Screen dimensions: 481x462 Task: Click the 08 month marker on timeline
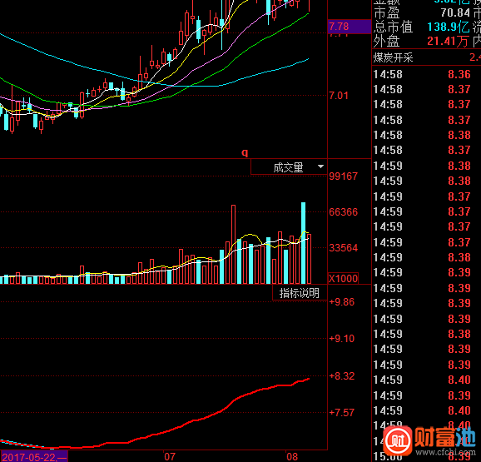(292, 456)
